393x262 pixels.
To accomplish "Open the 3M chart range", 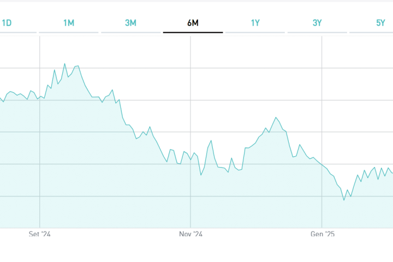I will tap(130, 23).
